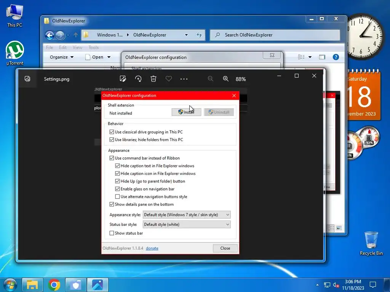The image size is (390, 292).
Task: Delete Settings.png with the trash icon
Action: [153, 79]
